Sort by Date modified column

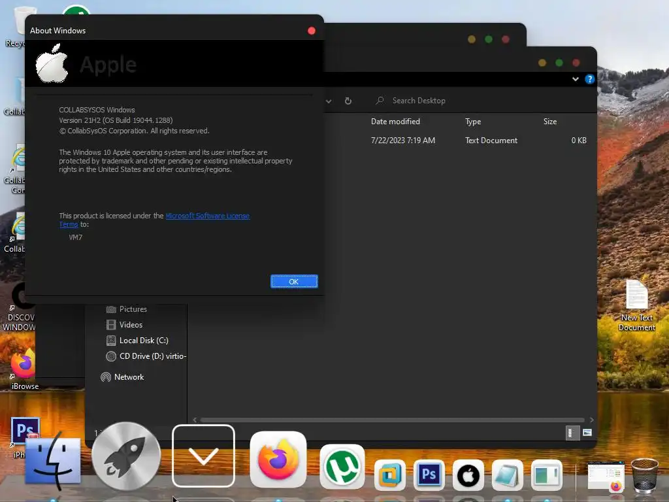coord(395,122)
